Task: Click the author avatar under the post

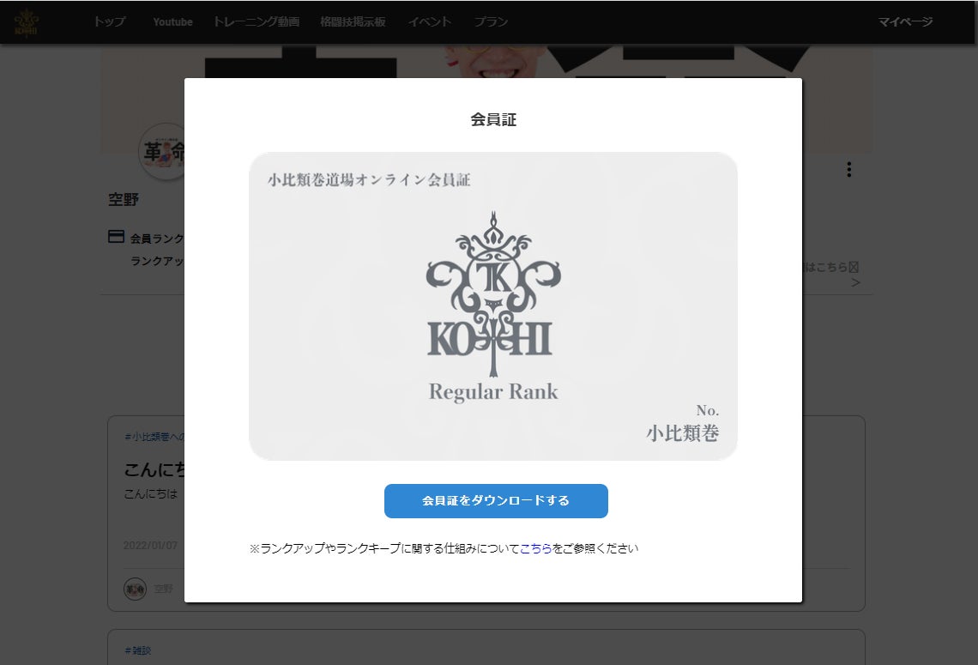Action: 135,589
